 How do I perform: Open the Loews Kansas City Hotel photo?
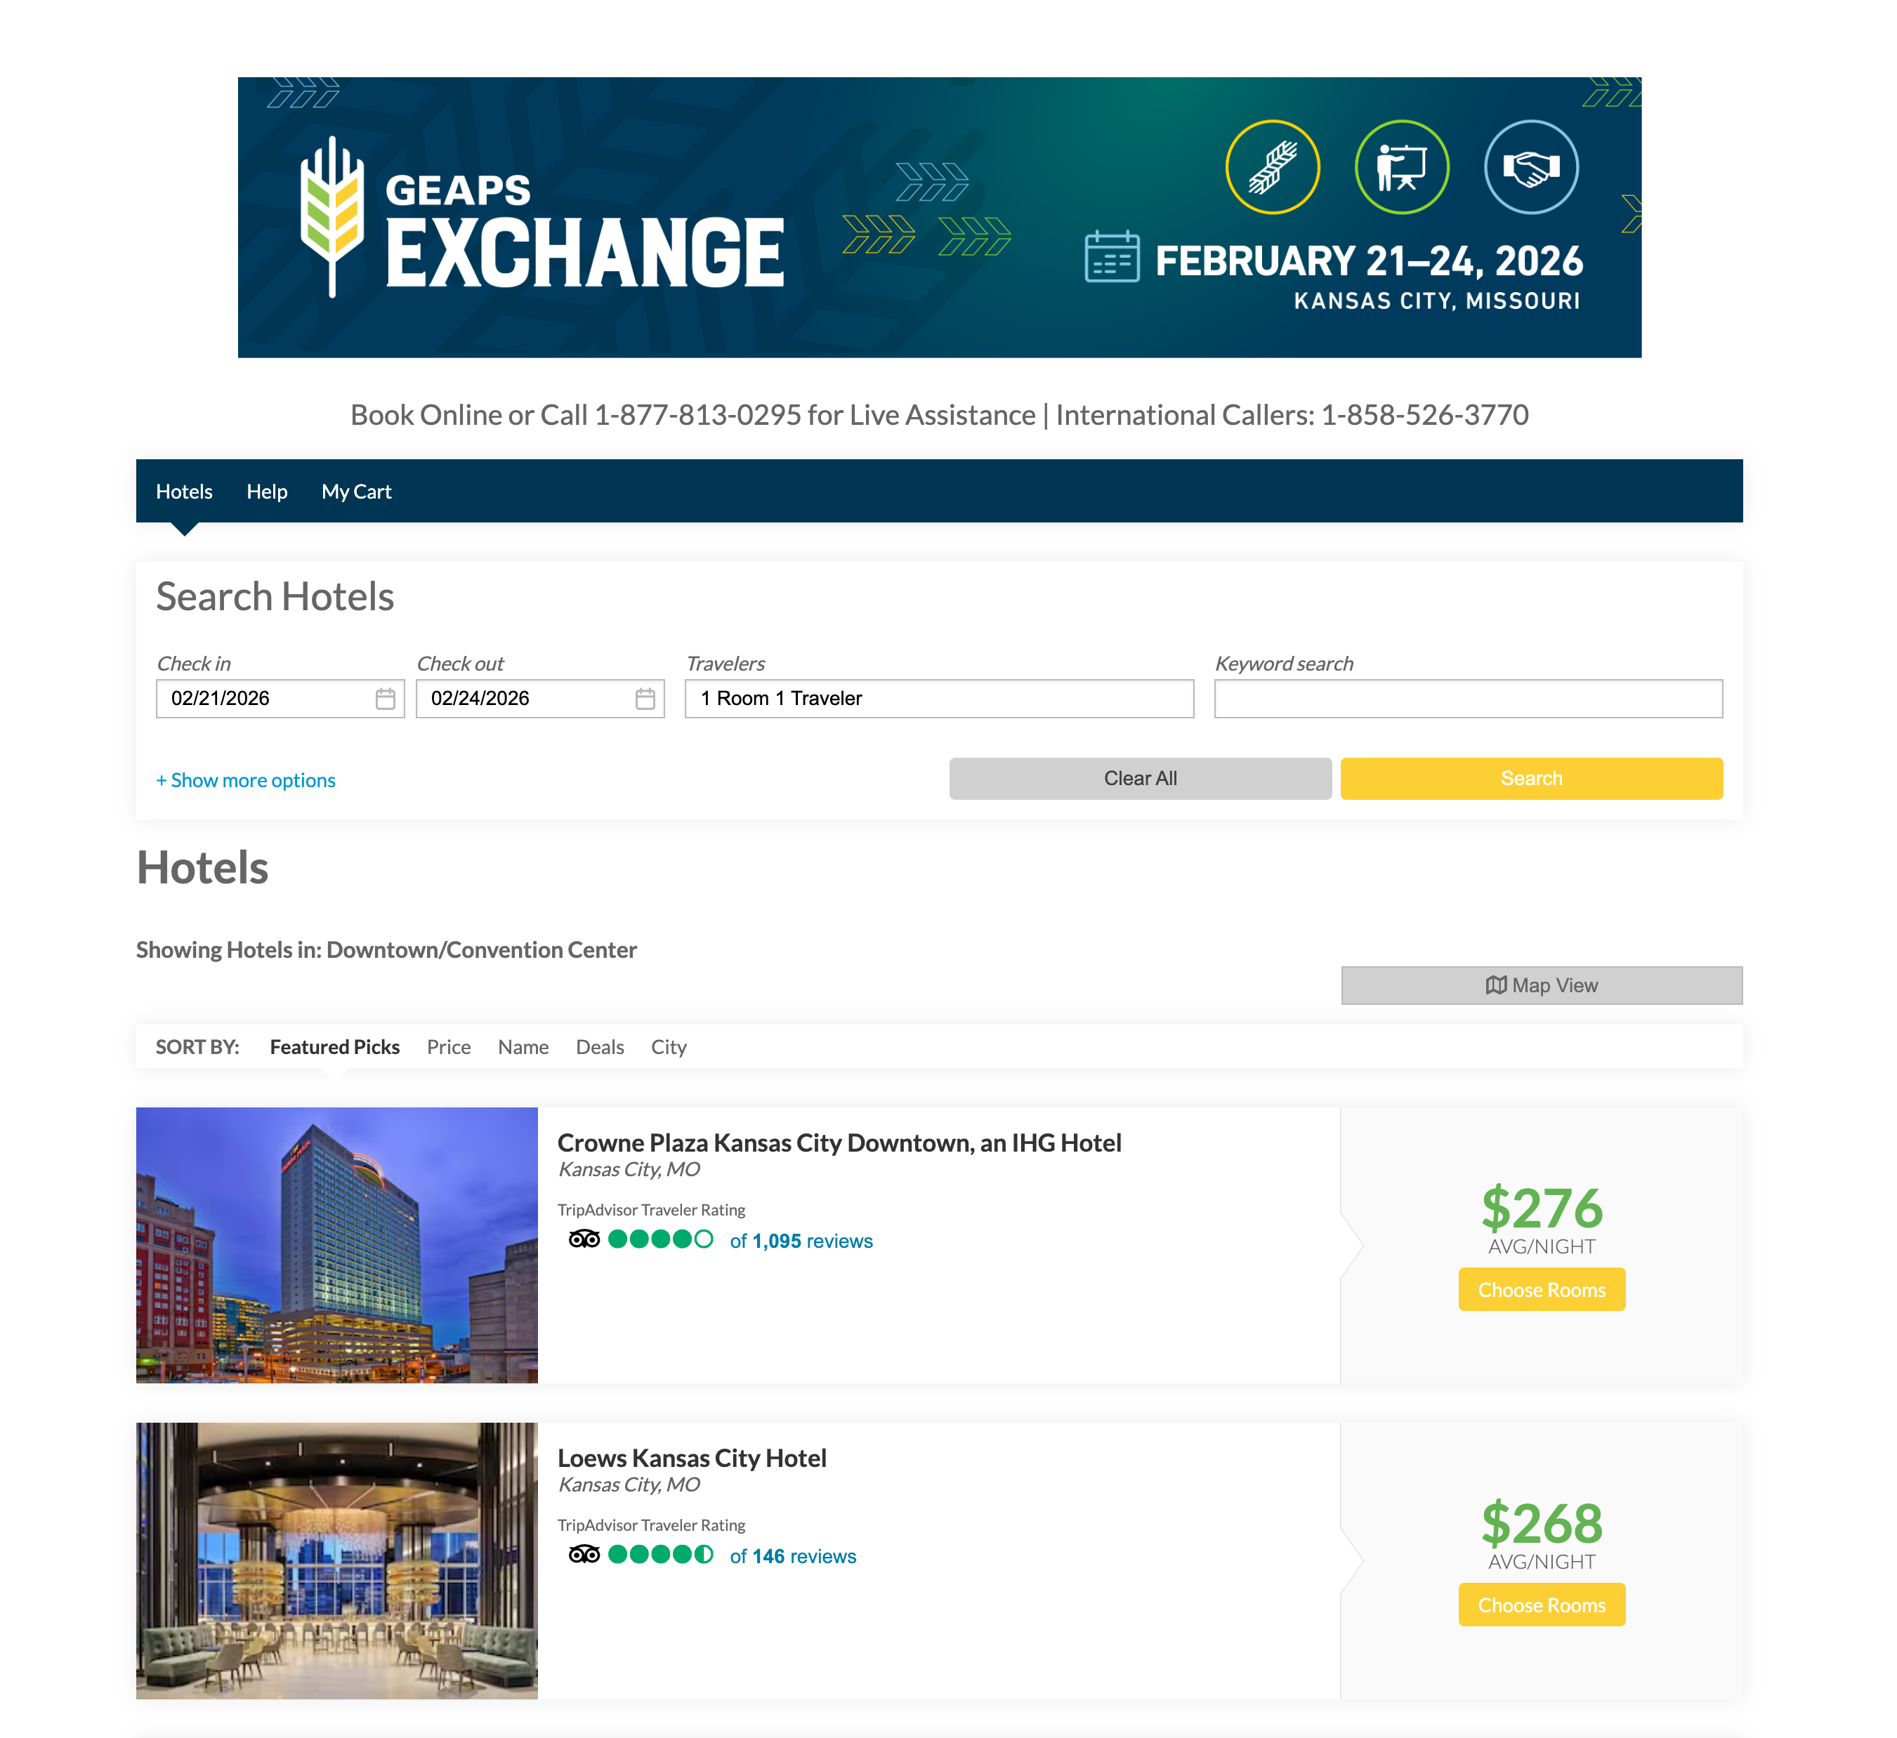(337, 1560)
